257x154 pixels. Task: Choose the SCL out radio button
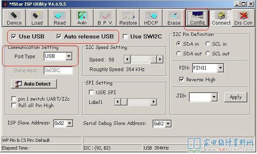point(208,53)
